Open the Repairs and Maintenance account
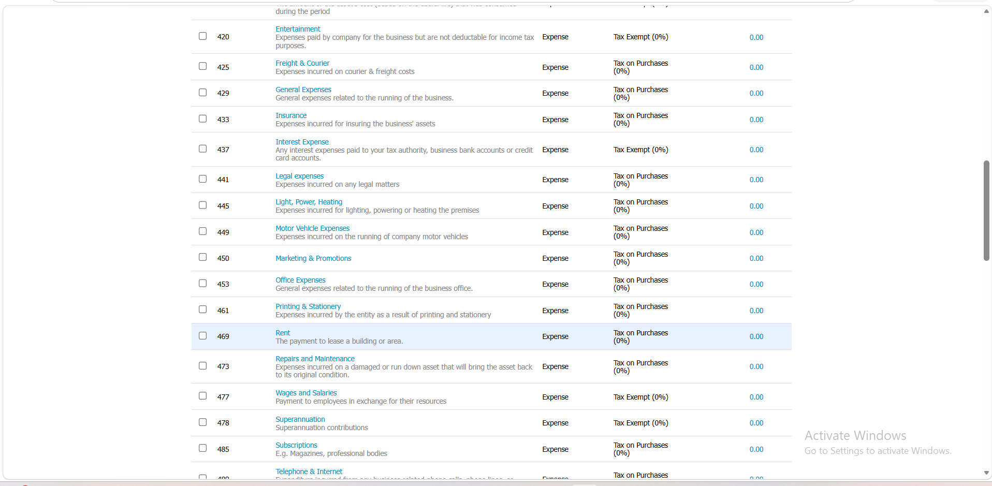This screenshot has height=486, width=992. [x=315, y=359]
